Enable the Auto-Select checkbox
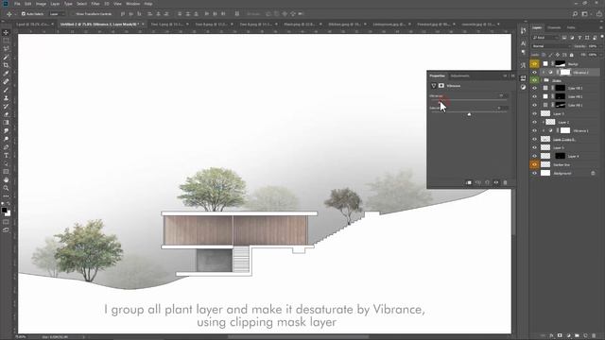Image resolution: width=605 pixels, height=340 pixels. tap(24, 14)
